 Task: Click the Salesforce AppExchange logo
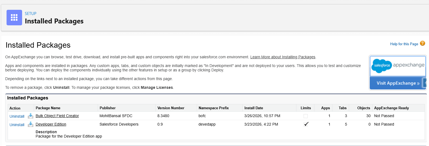(x=398, y=66)
